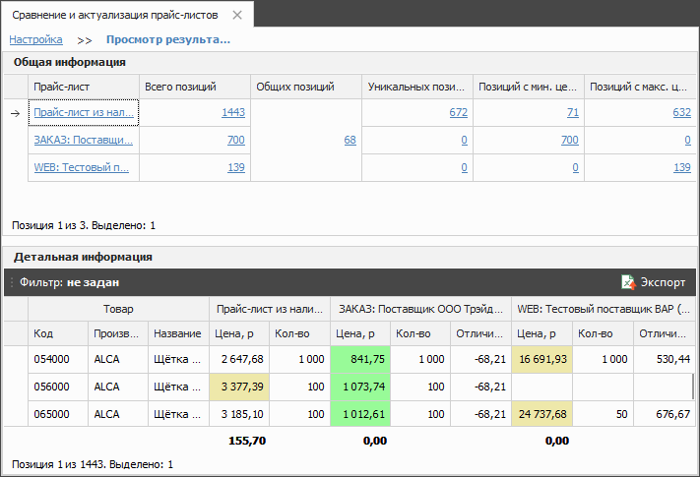Click min price positions link 700

point(570,140)
